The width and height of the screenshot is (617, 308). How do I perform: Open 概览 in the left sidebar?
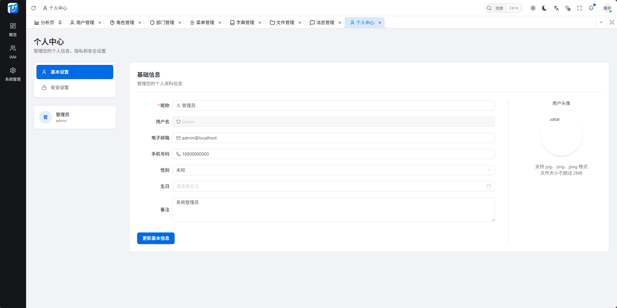[13, 29]
